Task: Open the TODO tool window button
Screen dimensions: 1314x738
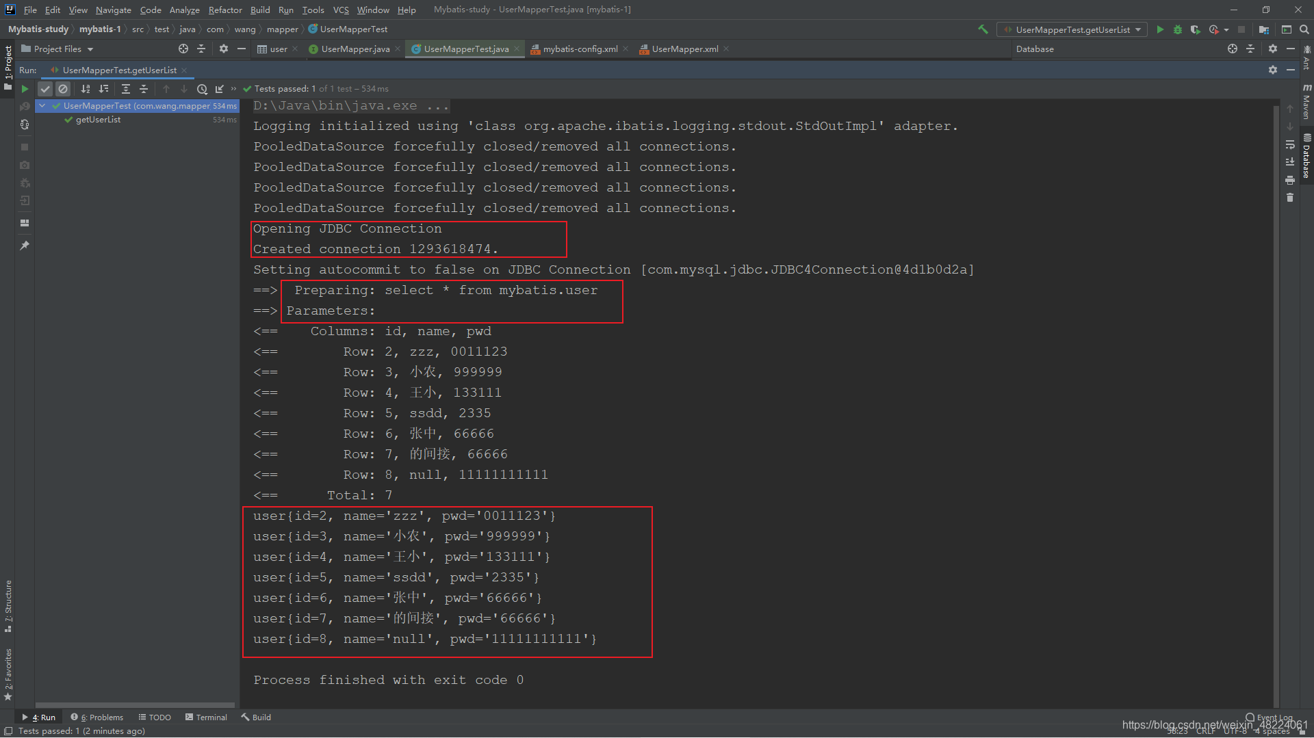Action: (x=155, y=717)
